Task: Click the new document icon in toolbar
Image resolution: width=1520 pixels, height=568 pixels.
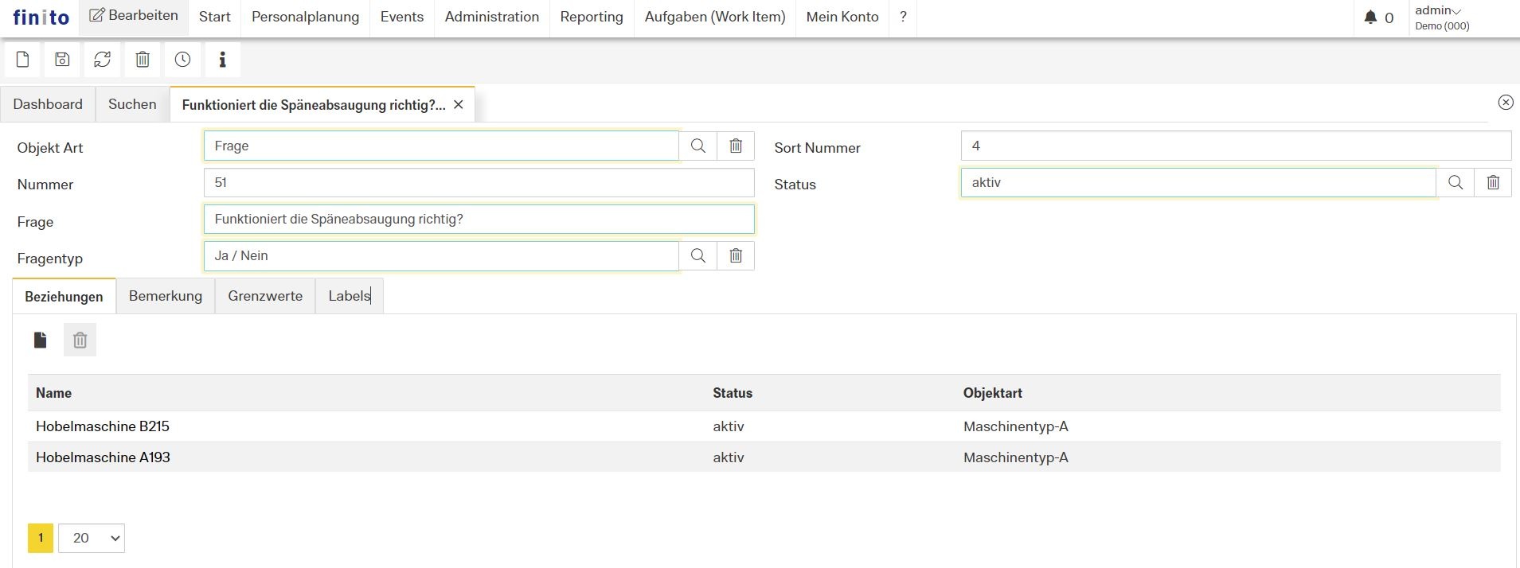Action: (23, 60)
